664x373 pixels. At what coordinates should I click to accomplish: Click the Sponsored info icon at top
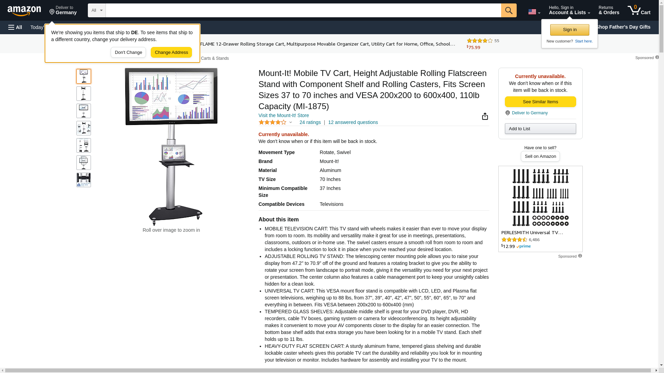pyautogui.click(x=657, y=57)
